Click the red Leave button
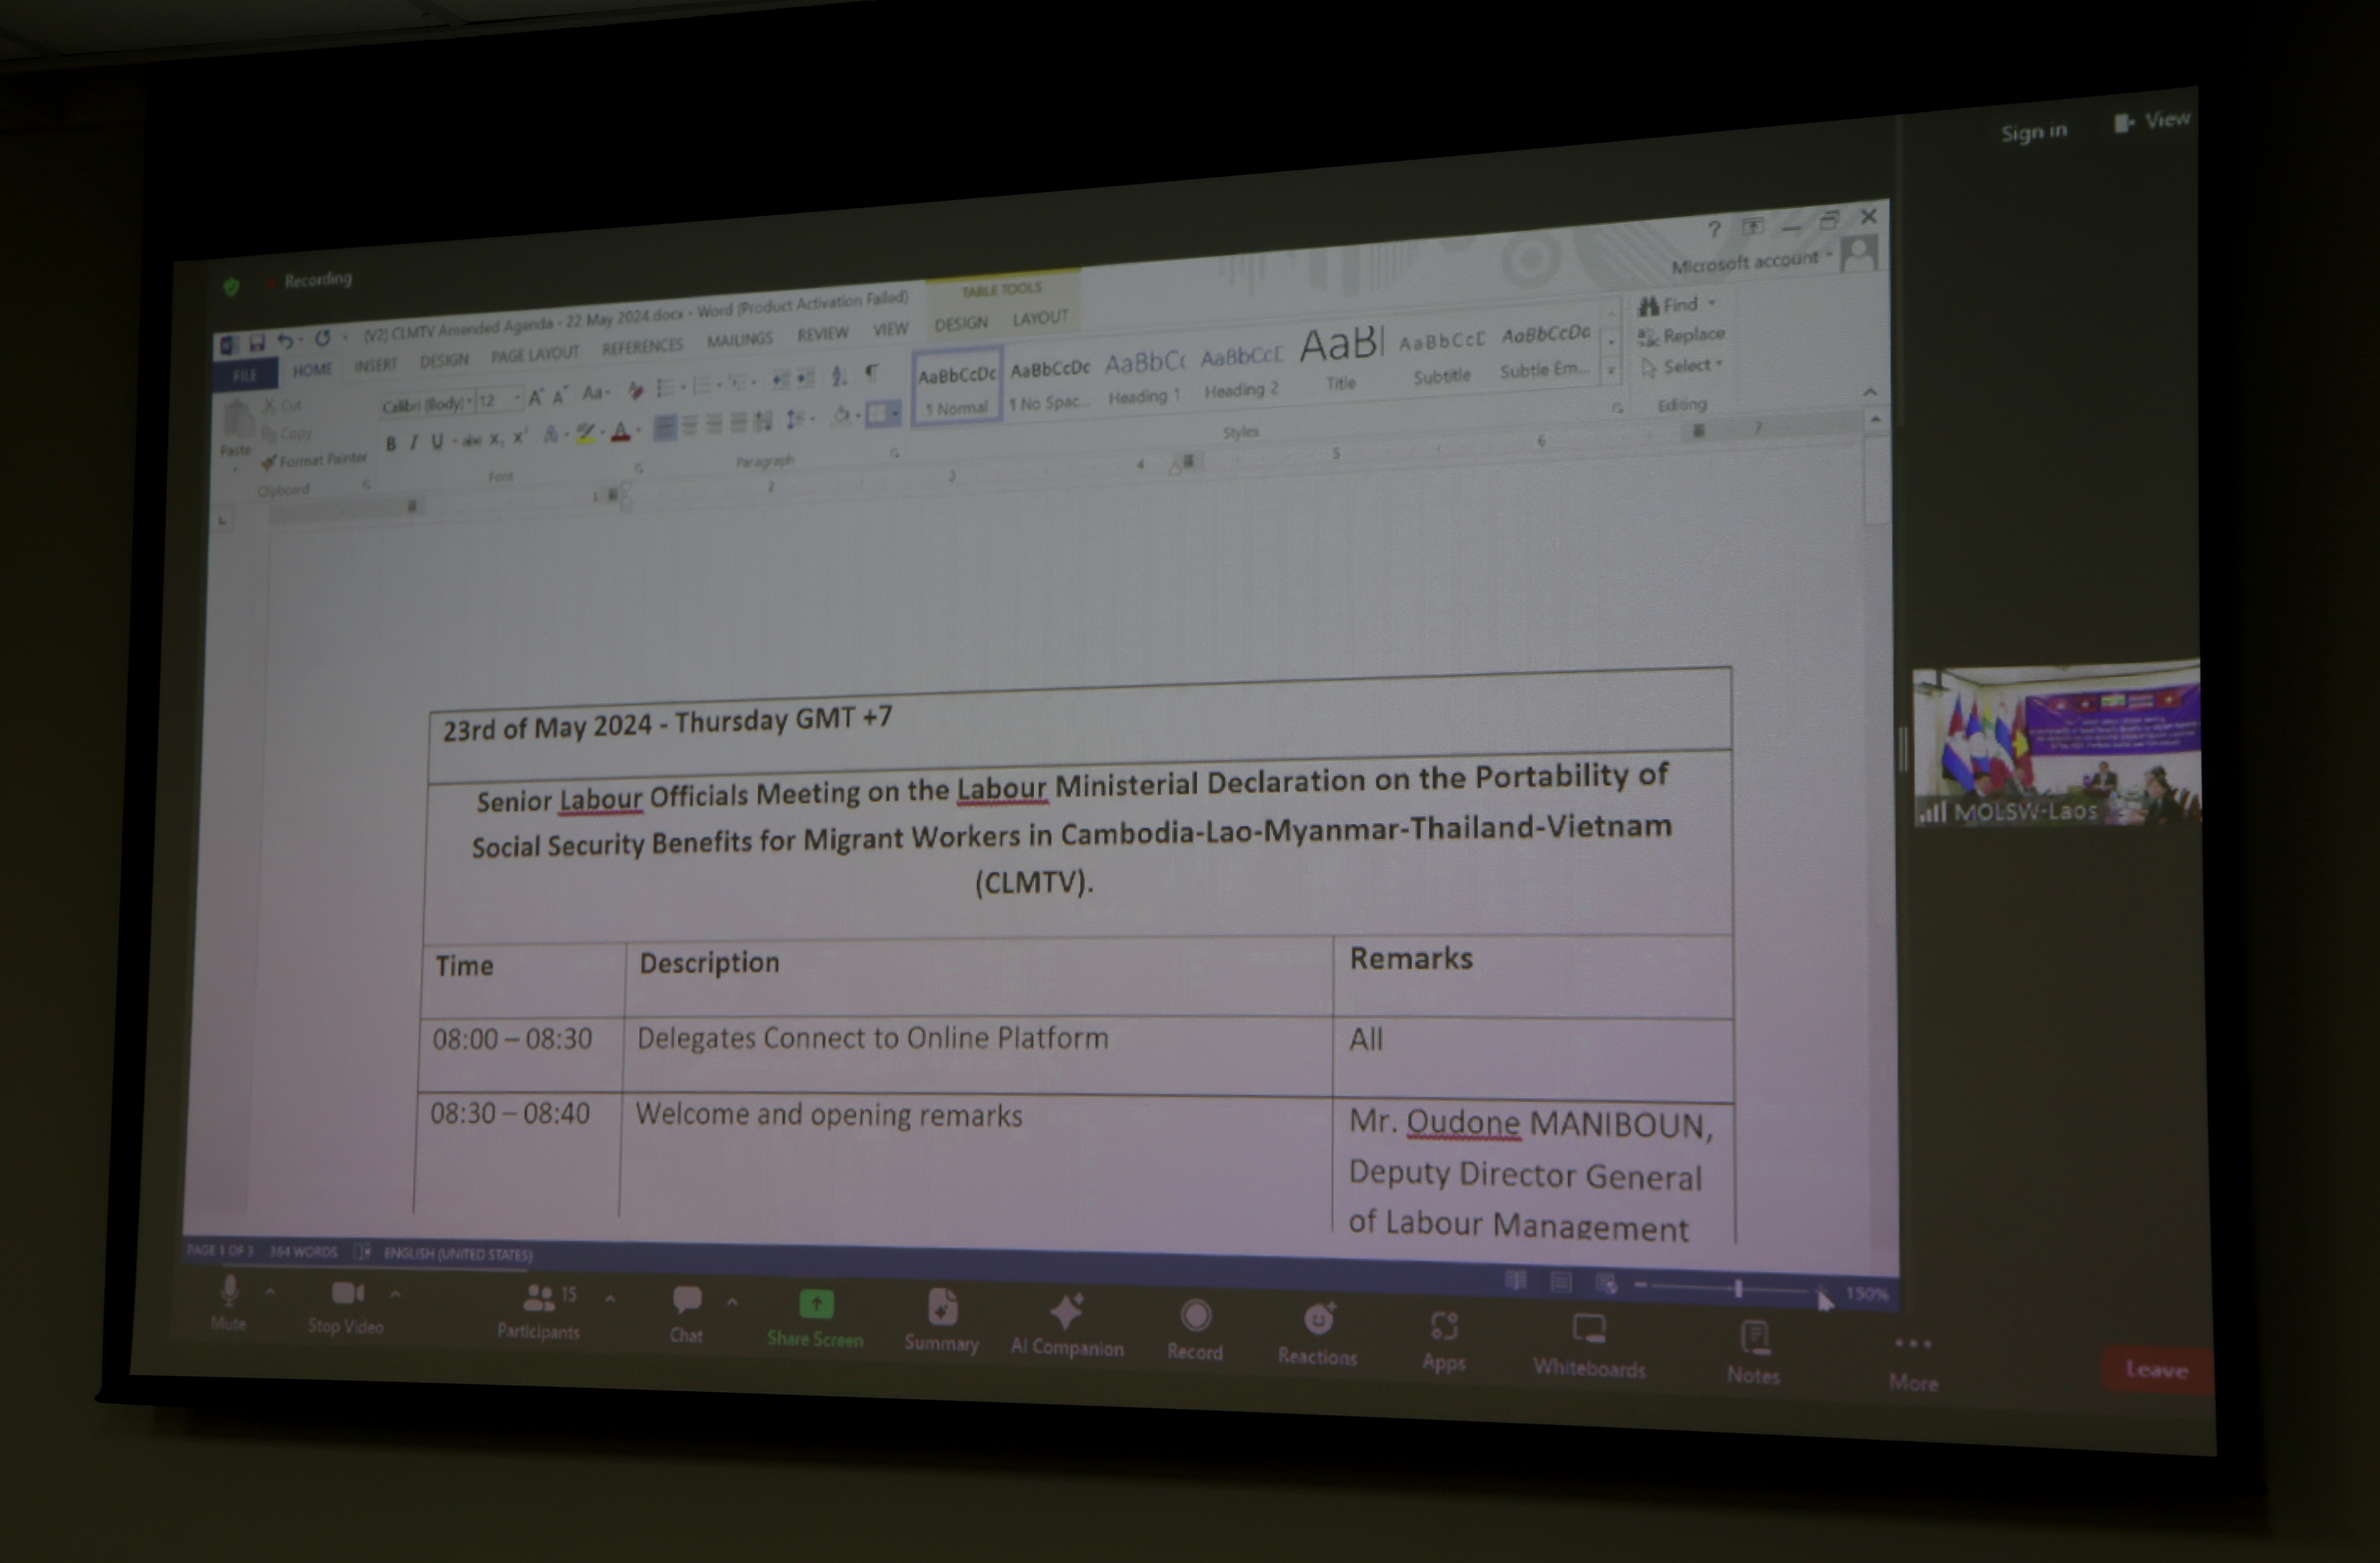 click(x=2156, y=1370)
